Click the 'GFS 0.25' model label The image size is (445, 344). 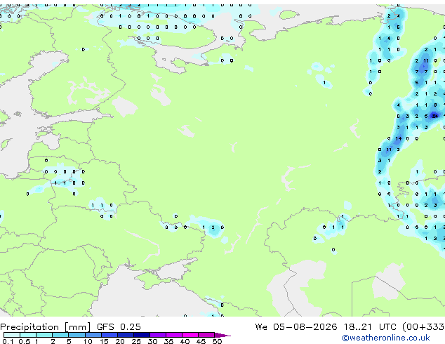pos(119,327)
